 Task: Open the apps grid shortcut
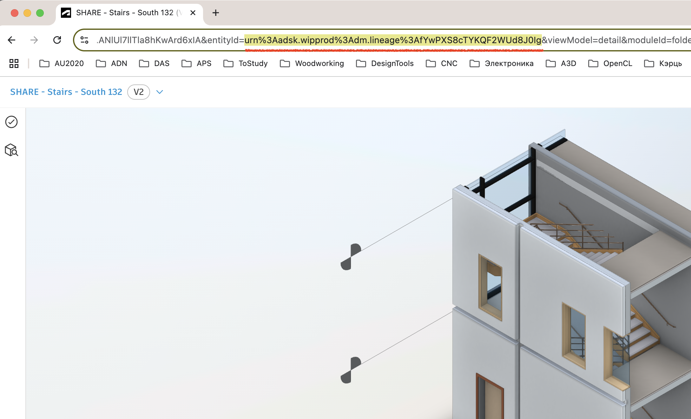click(14, 63)
